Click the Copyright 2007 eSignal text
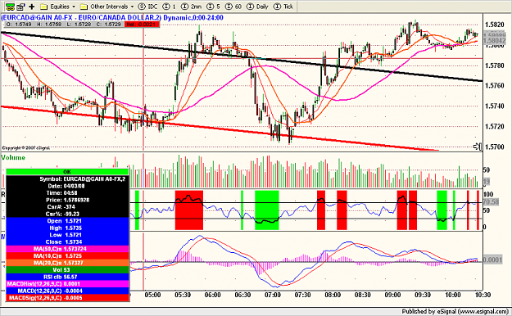This screenshot has width=512, height=316. tap(26, 148)
